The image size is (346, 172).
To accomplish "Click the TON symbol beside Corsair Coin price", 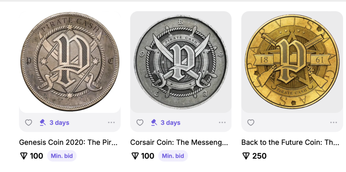I will tap(135, 156).
